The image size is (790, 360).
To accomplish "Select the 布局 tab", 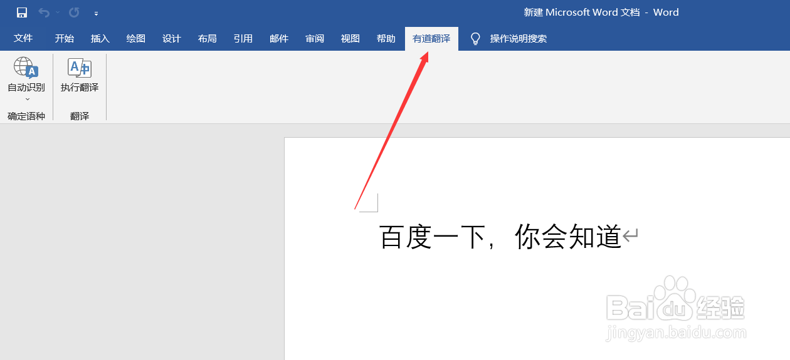I will tap(207, 38).
